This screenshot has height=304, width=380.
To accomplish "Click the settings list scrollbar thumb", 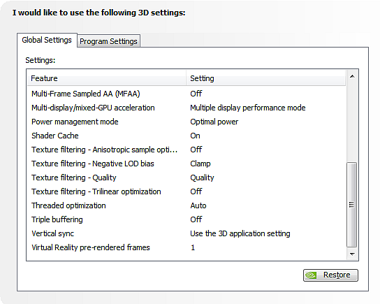I will (351, 205).
